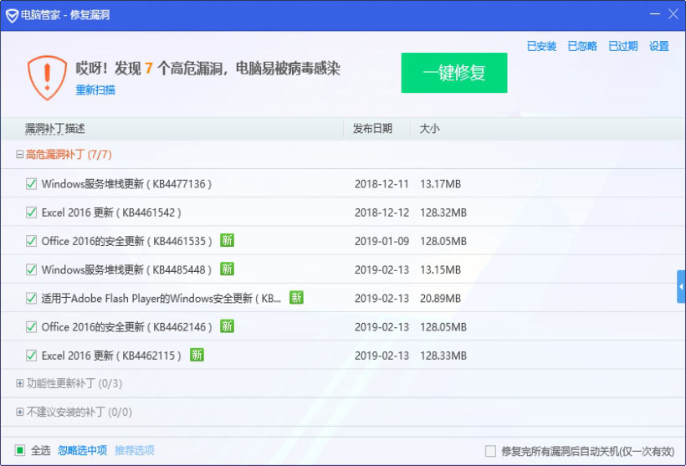Click the 新 badge beside KB4462146
The width and height of the screenshot is (686, 466).
(227, 326)
